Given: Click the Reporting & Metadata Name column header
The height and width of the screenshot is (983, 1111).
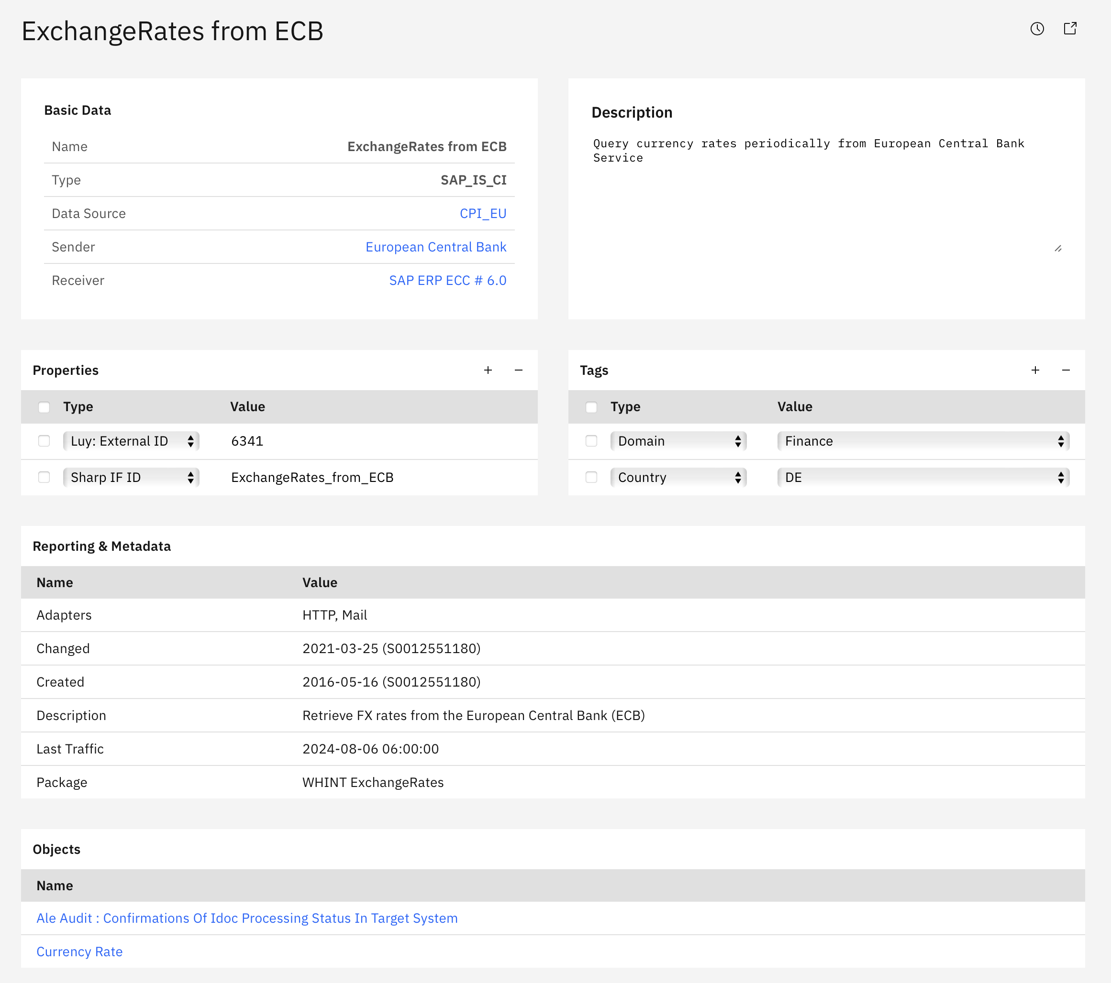Looking at the screenshot, I should point(55,583).
